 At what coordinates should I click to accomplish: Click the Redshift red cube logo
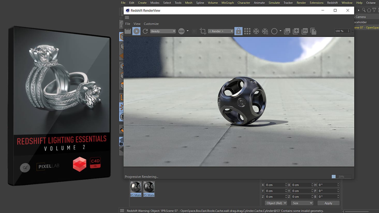click(79, 164)
